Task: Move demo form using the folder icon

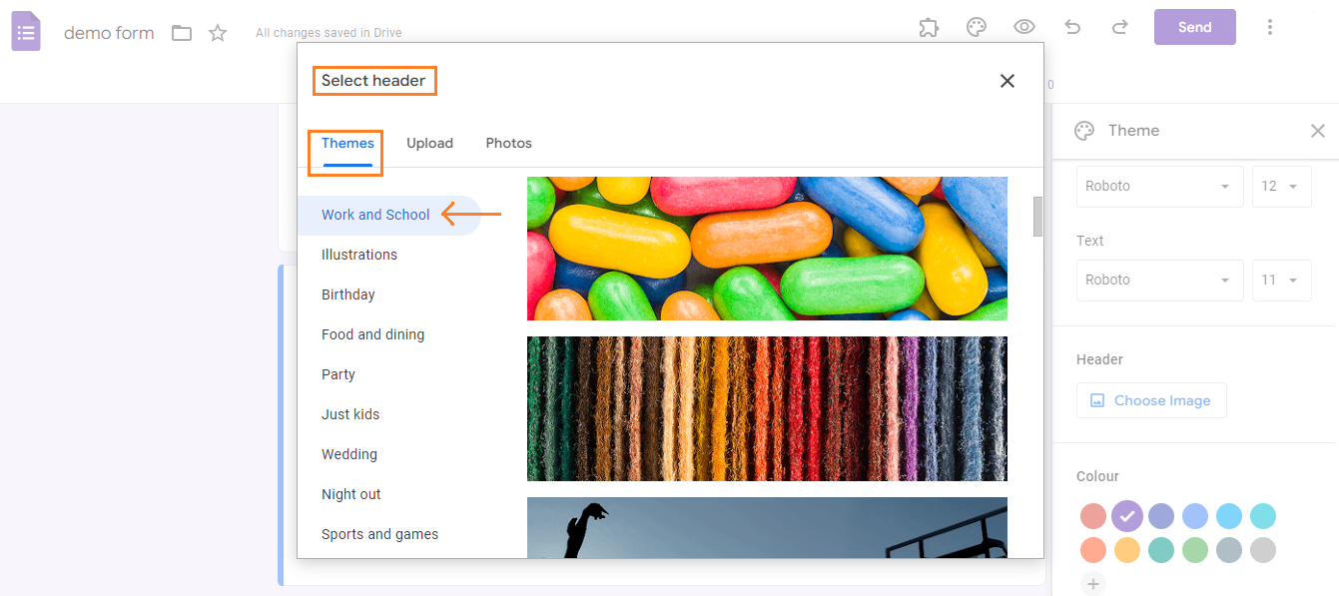Action: [181, 33]
